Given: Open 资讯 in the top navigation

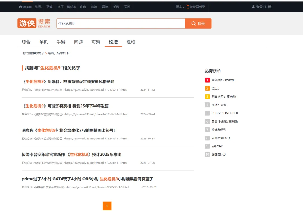Looking at the screenshot, I should coord(38,7).
